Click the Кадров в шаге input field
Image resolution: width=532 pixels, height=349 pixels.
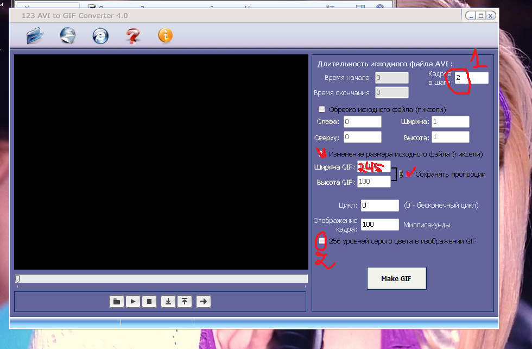pos(471,78)
